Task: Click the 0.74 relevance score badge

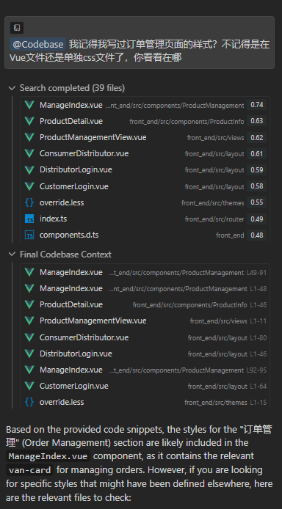Action: 256,105
